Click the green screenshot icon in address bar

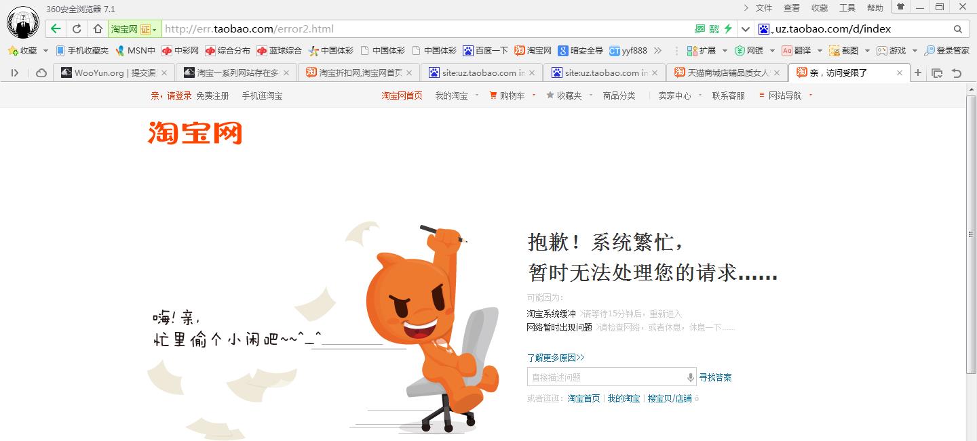click(x=700, y=29)
